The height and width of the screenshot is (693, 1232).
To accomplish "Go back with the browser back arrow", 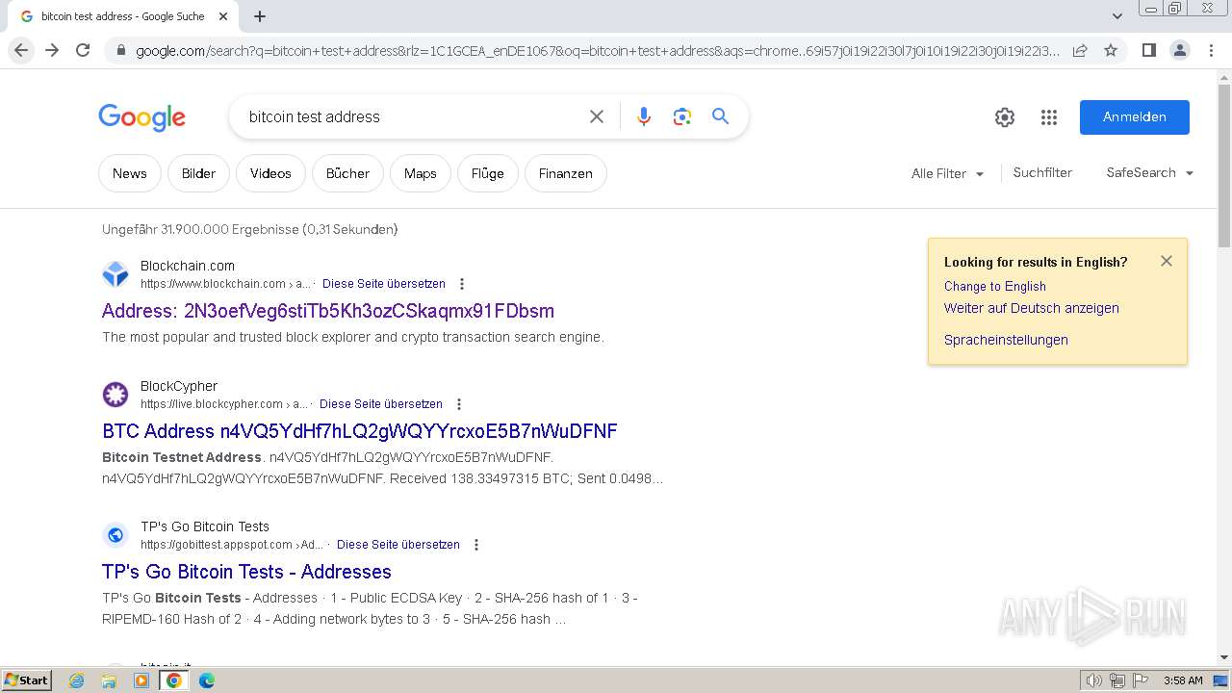I will pyautogui.click(x=21, y=50).
